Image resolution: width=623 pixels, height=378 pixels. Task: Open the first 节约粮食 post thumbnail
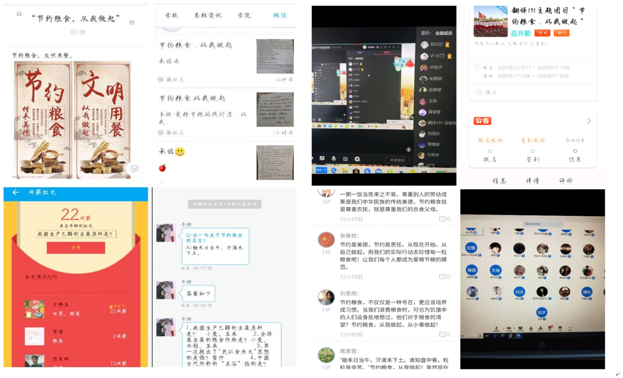click(x=275, y=56)
